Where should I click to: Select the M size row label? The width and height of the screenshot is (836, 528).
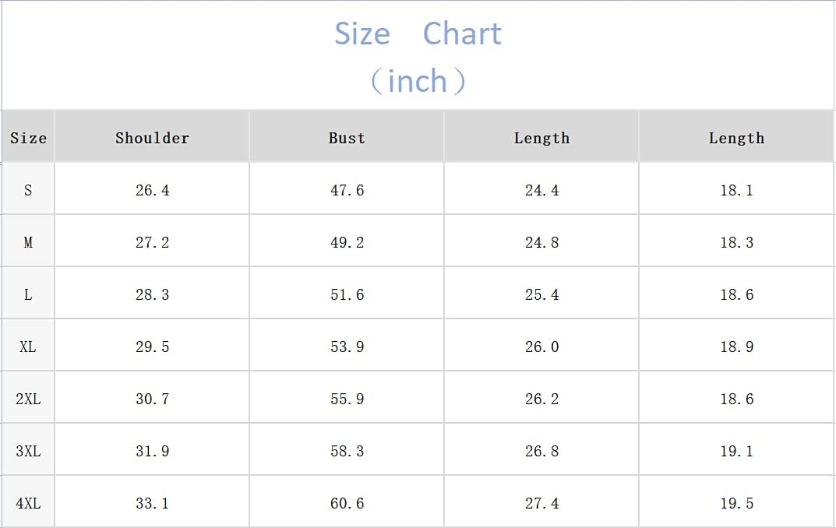coord(28,242)
